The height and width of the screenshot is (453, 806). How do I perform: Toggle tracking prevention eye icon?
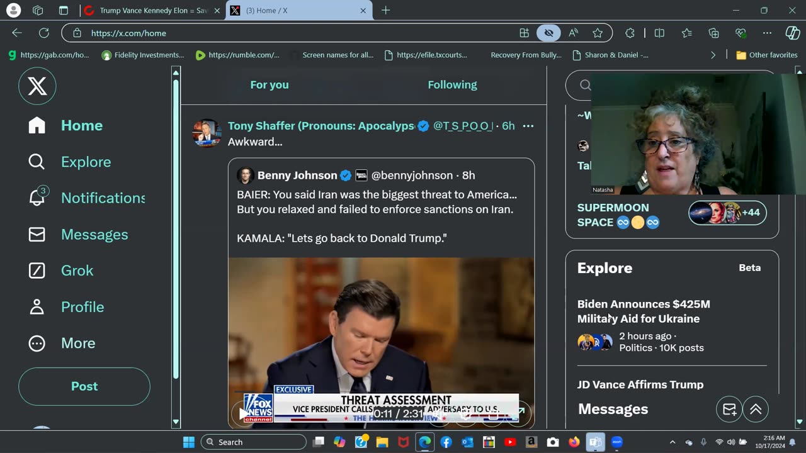(548, 33)
